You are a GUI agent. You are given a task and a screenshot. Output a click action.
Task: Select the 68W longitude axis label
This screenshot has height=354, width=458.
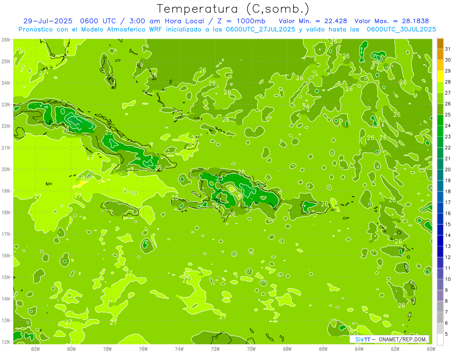pyautogui.click(x=287, y=348)
